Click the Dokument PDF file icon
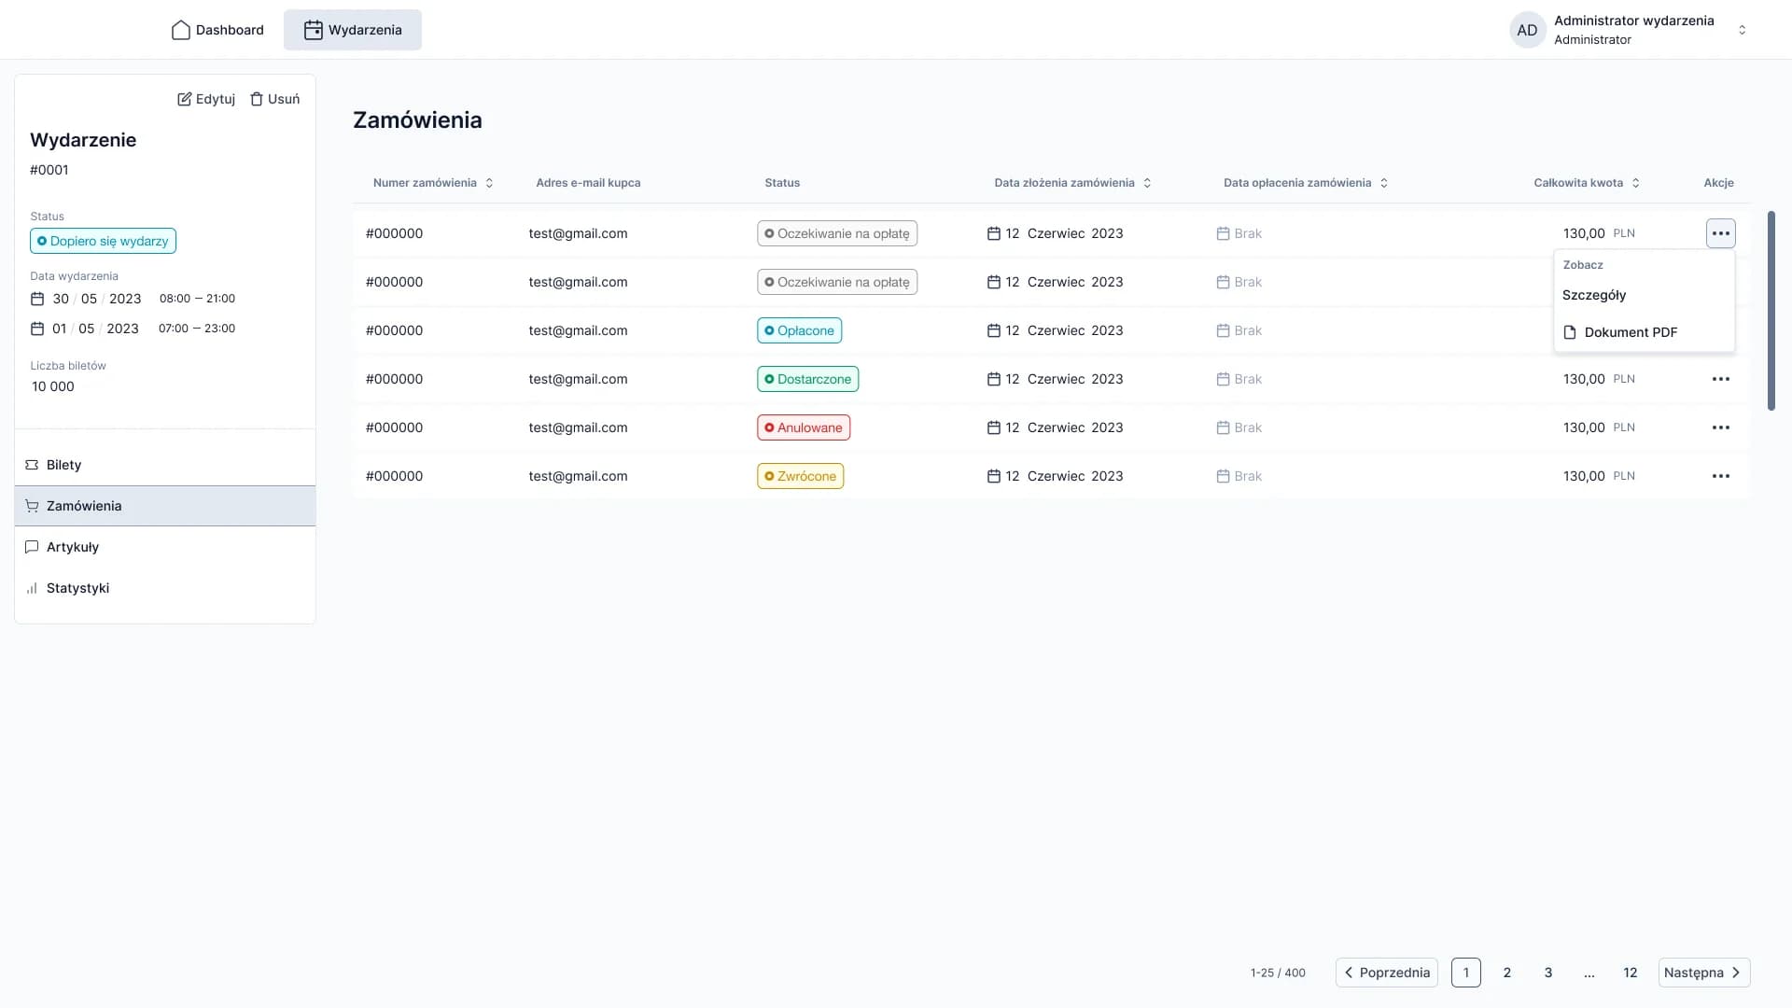This screenshot has width=1792, height=1008. 1570,332
